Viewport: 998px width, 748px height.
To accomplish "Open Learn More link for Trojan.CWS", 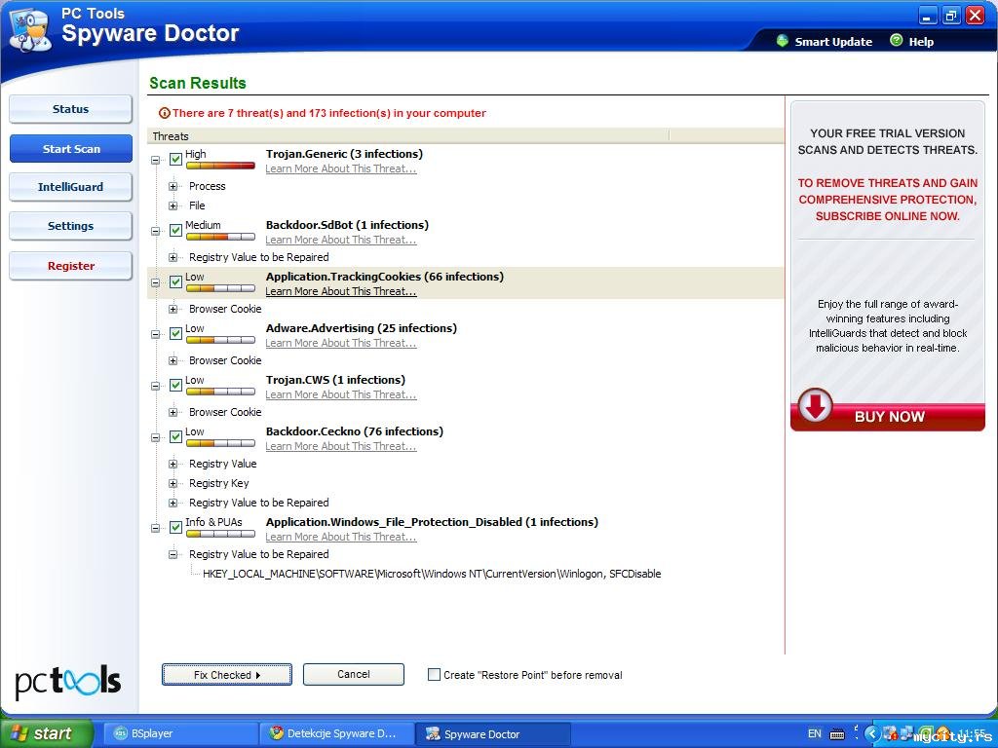I will (x=340, y=395).
